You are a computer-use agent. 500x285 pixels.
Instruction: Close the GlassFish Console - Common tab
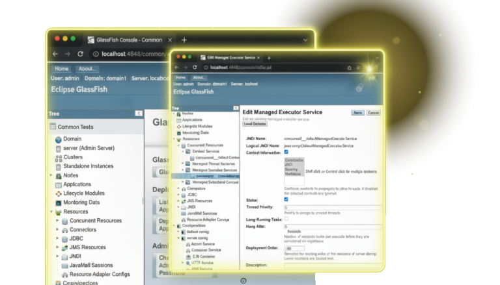(x=170, y=40)
